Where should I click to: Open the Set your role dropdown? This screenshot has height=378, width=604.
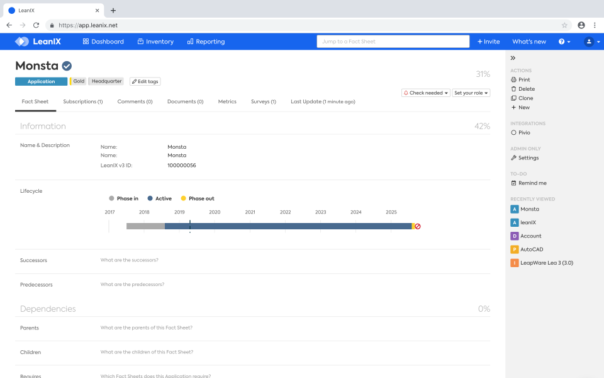471,93
